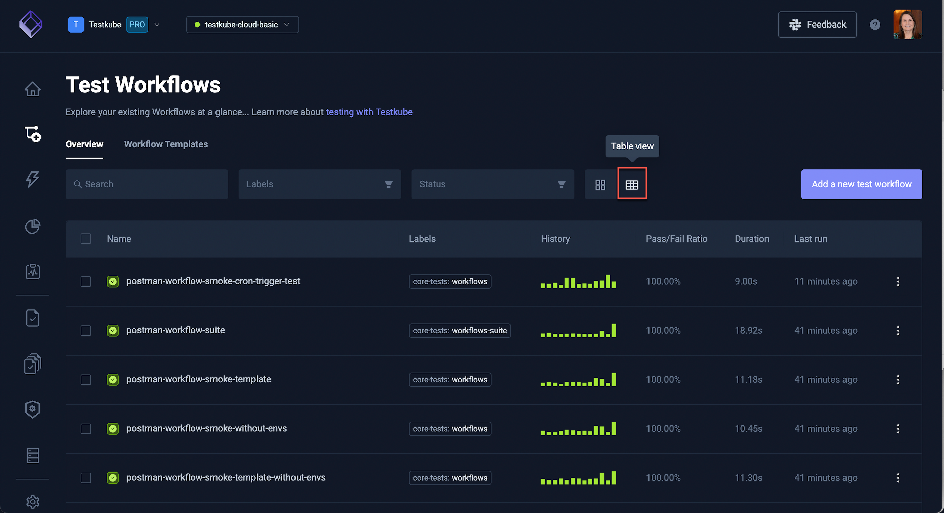Open the Test Suites stacked documents icon
This screenshot has width=944, height=513.
33,364
